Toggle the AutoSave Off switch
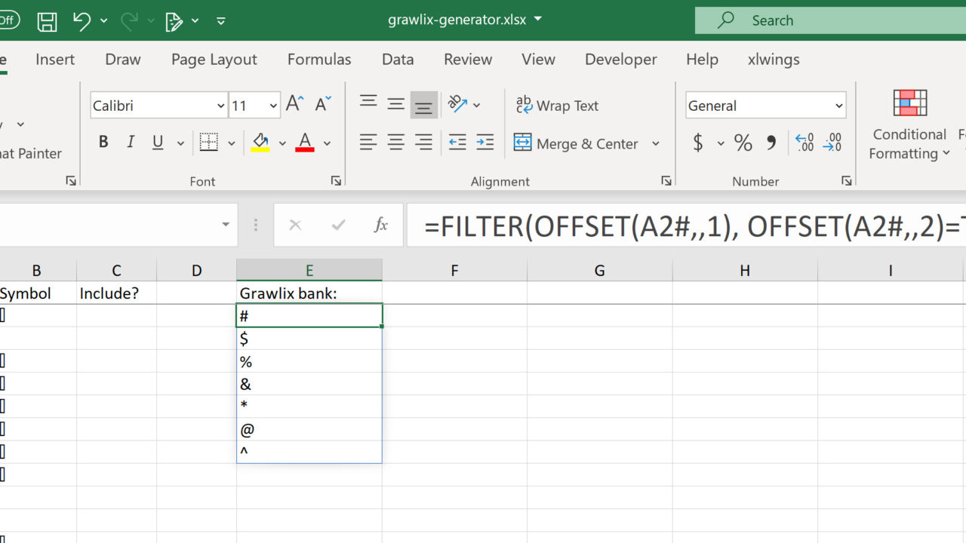The width and height of the screenshot is (966, 543). (x=9, y=20)
